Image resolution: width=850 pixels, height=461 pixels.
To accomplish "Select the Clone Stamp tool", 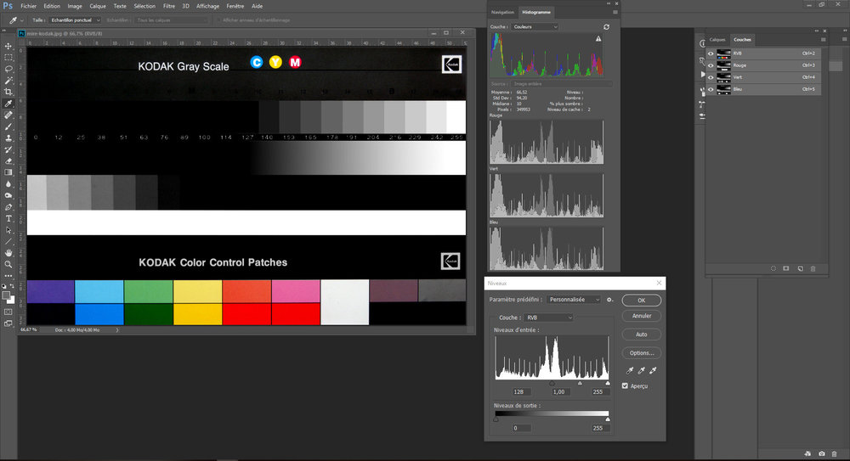I will (x=8, y=138).
